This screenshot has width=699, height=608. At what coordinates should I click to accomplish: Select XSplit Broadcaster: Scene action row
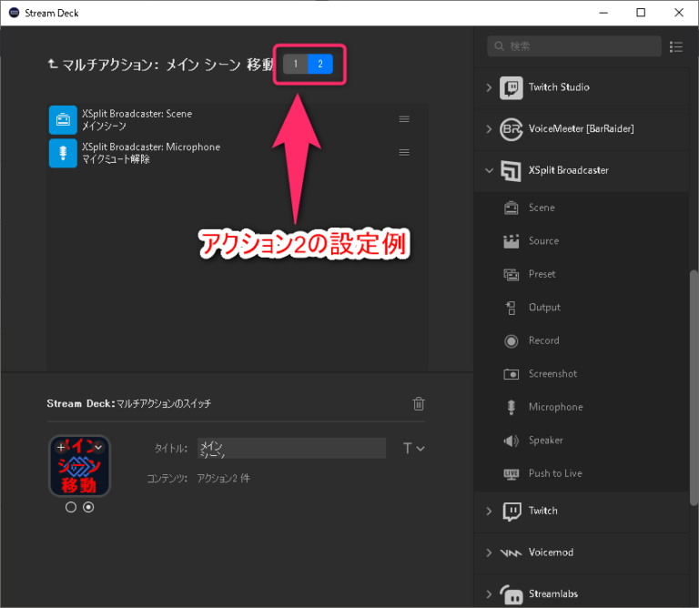pos(218,119)
